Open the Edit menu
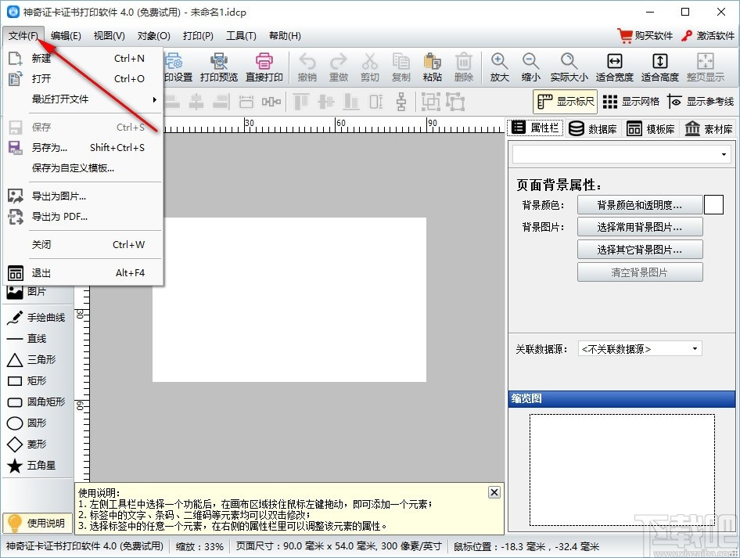740x558 pixels. (x=66, y=36)
